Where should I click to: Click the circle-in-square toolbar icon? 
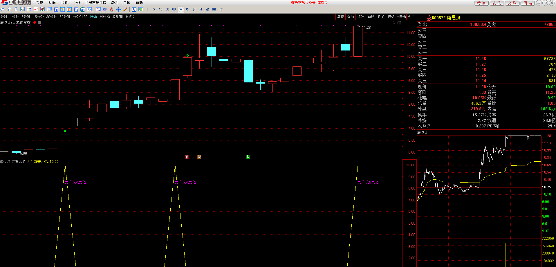[89, 9]
